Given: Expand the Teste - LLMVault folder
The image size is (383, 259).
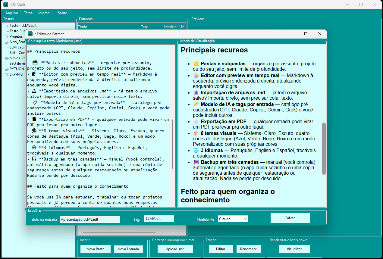Looking at the screenshot, I should coord(6,26).
